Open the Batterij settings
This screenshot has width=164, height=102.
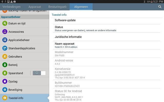click(x=25, y=65)
